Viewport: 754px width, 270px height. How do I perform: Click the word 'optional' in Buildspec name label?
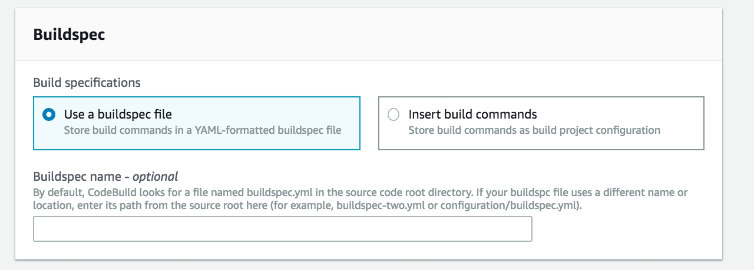[x=155, y=176]
